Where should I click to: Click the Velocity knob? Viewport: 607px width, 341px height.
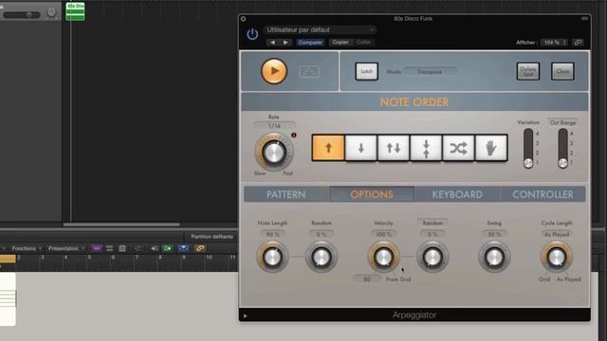tap(383, 257)
